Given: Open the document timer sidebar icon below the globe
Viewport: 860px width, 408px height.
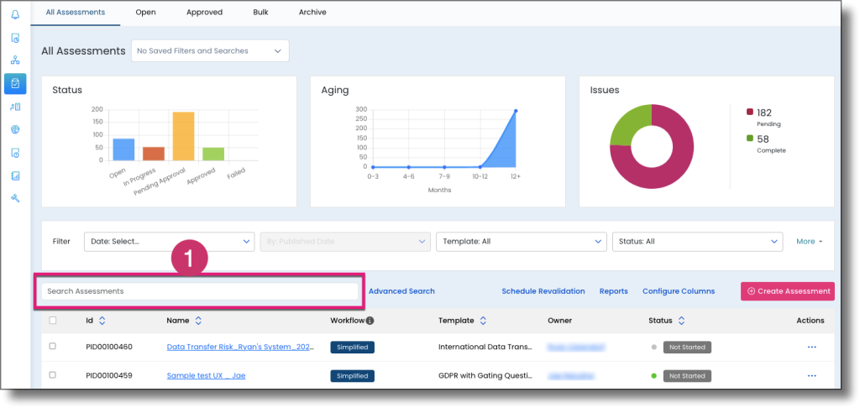Looking at the screenshot, I should pos(15,153).
